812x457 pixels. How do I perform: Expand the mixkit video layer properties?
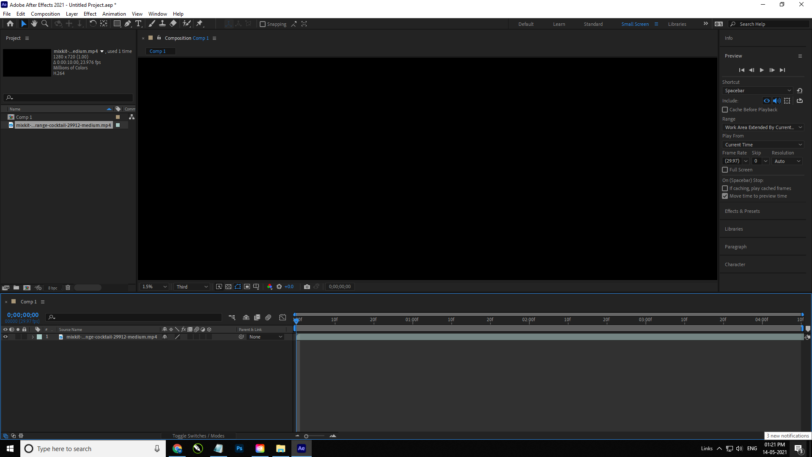32,337
